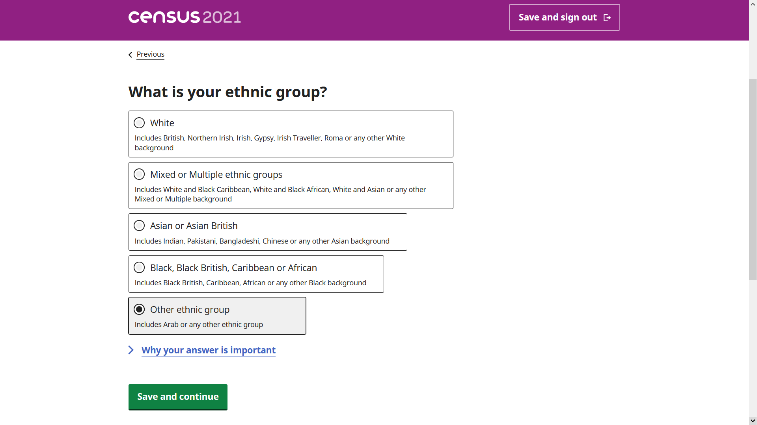Click the Census 2021 logo
Viewport: 757px width, 425px height.
coord(185,17)
